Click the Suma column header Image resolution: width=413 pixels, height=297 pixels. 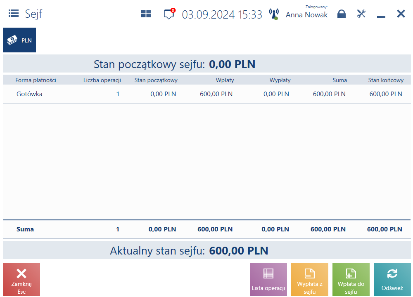pos(339,80)
